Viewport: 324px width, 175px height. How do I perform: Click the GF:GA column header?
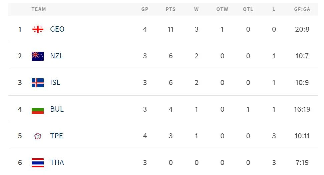click(x=302, y=9)
